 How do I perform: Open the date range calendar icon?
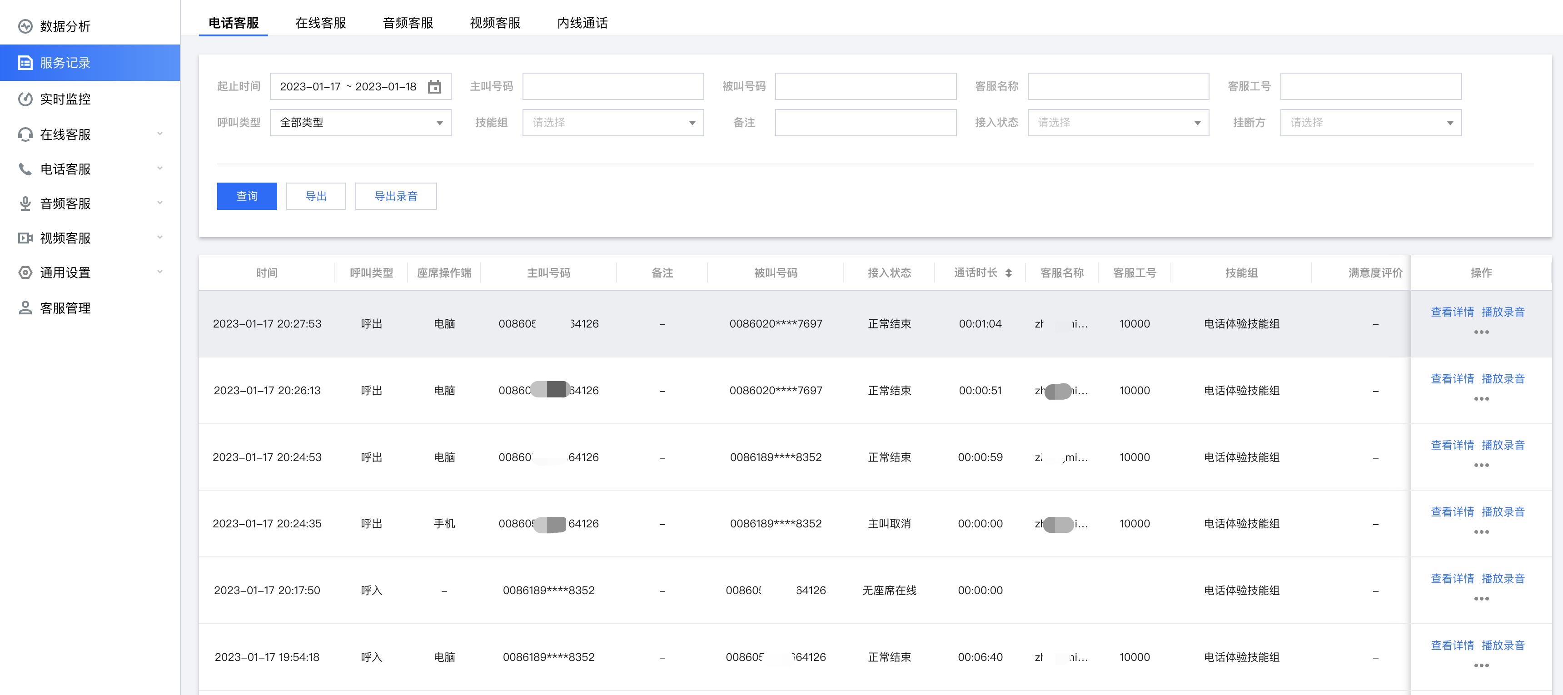pos(434,87)
